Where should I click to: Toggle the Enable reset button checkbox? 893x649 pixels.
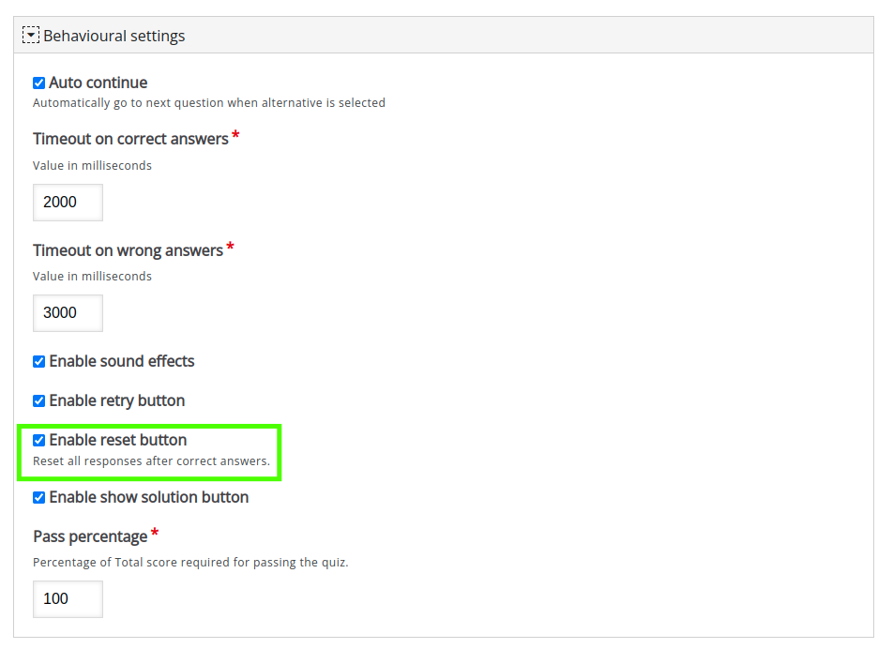pos(38,440)
